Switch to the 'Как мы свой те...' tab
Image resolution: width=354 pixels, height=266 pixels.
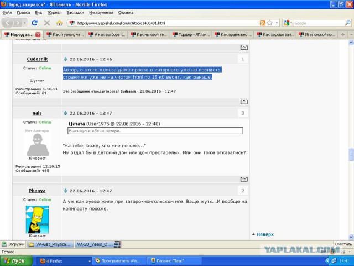tap(149, 34)
